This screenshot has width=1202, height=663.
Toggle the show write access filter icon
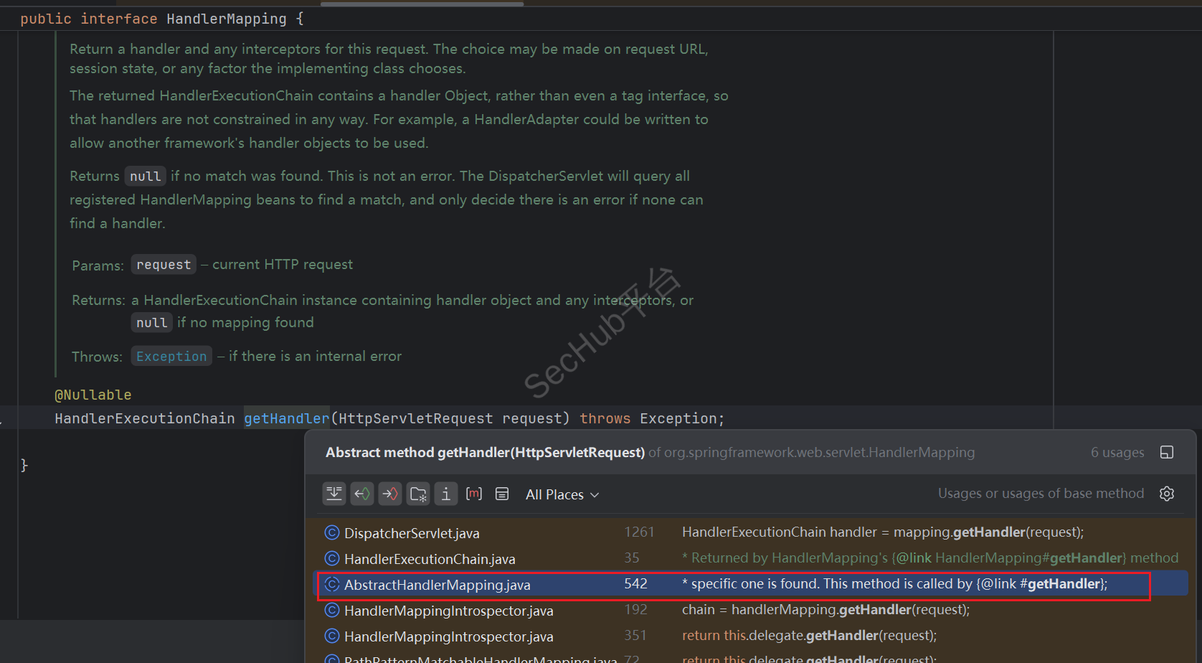[390, 494]
